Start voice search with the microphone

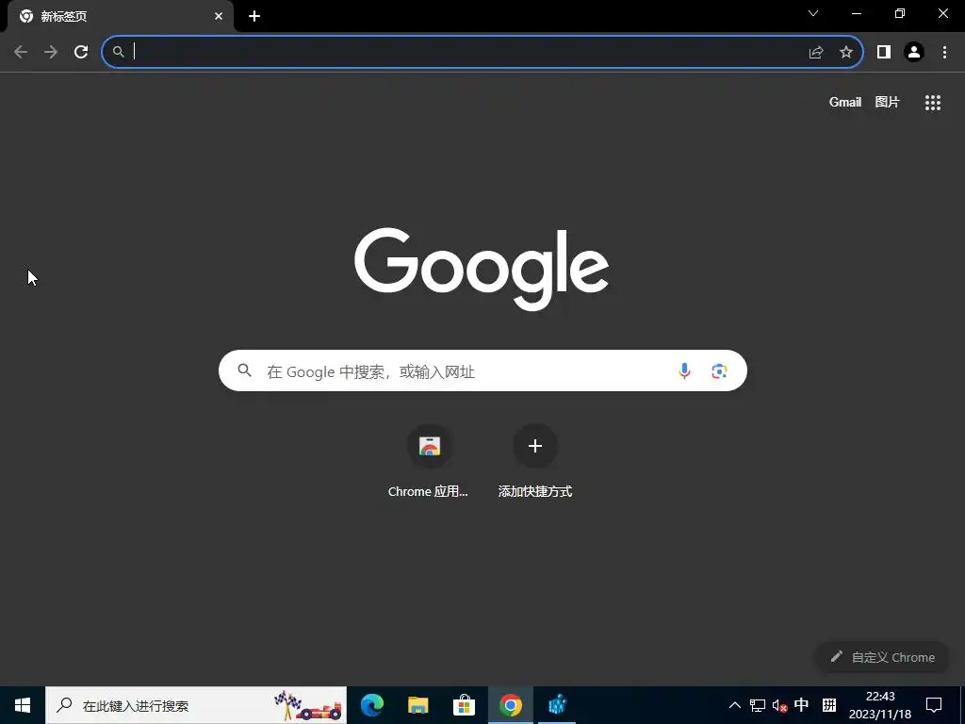coord(684,370)
